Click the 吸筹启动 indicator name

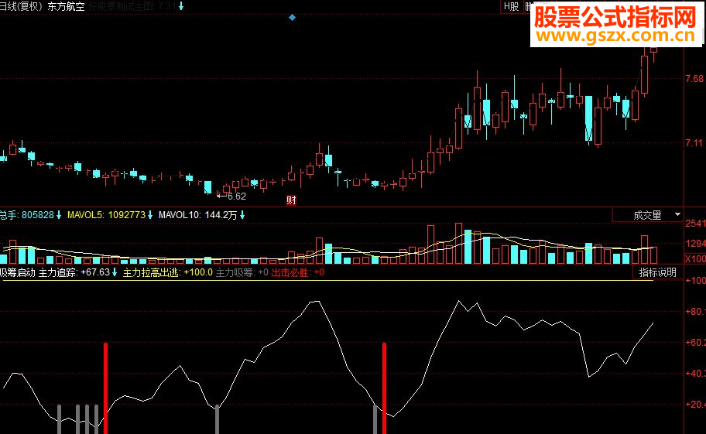(18, 272)
